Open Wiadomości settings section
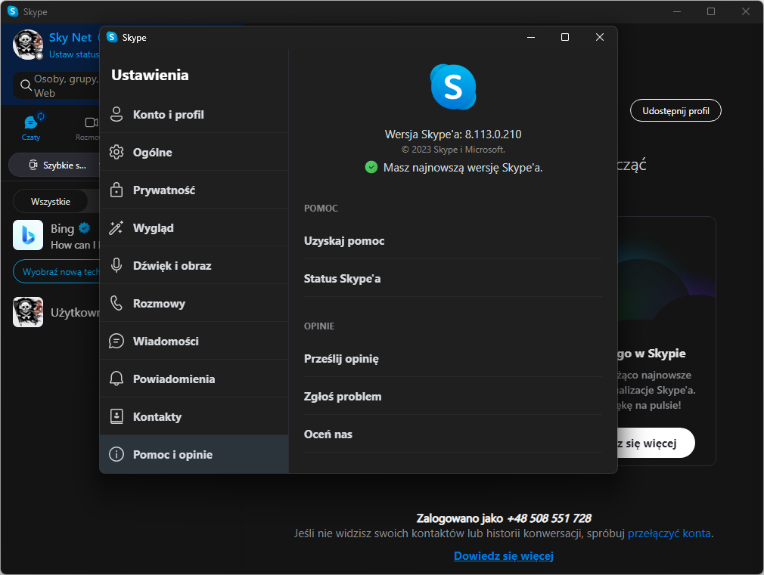Image resolution: width=764 pixels, height=575 pixels. (194, 341)
